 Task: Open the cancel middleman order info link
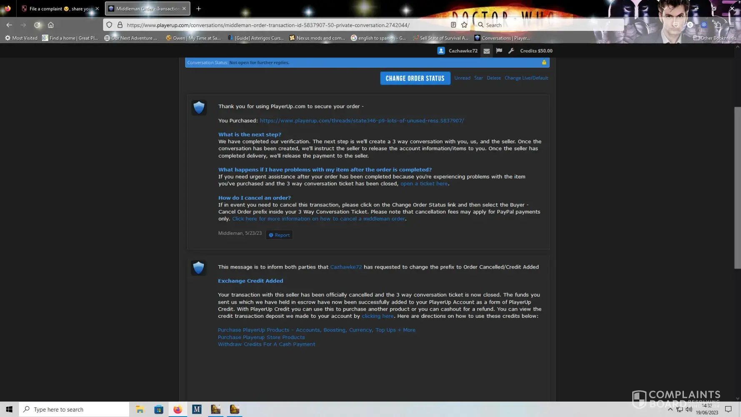[x=319, y=219]
